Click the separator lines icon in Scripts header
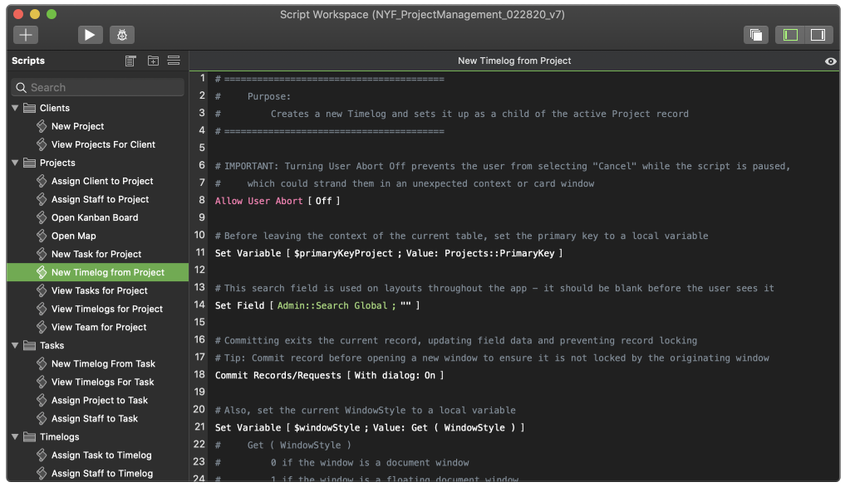The image size is (845, 487). coord(174,61)
